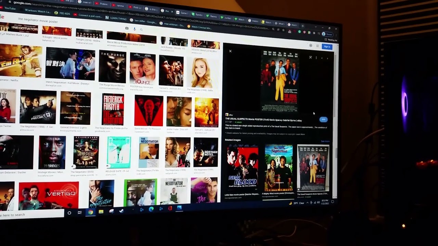438x246 pixels.
Task: Open the Google apps grid icon
Action: tap(318, 46)
